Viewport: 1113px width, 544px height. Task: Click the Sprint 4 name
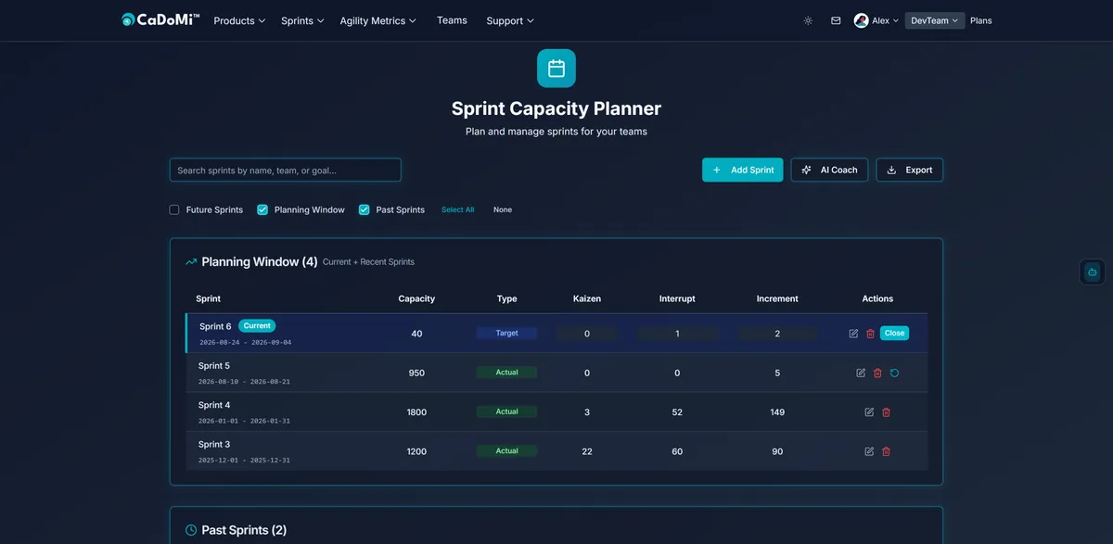coord(214,405)
